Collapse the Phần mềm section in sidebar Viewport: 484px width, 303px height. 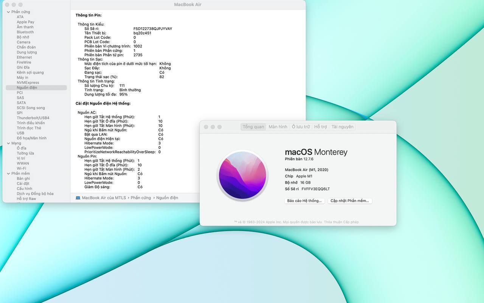[8, 173]
